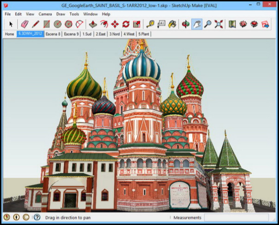Switch to the Escena 8 tab
Image resolution: width=279 pixels, height=225 pixels.
[x=53, y=34]
